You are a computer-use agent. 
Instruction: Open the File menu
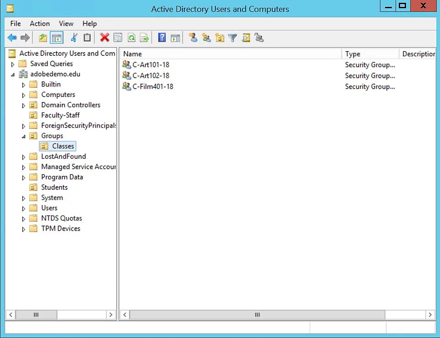click(16, 24)
